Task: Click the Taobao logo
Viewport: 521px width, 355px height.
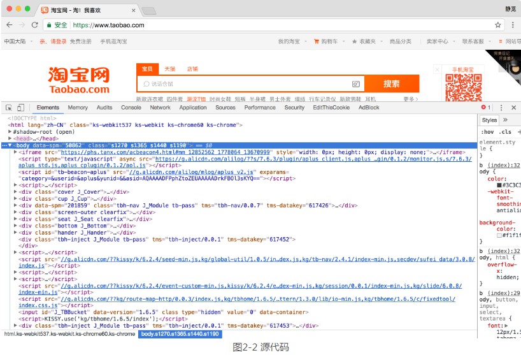Action: tap(79, 80)
